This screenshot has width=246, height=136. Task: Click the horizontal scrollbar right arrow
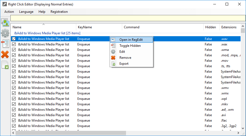(238, 133)
